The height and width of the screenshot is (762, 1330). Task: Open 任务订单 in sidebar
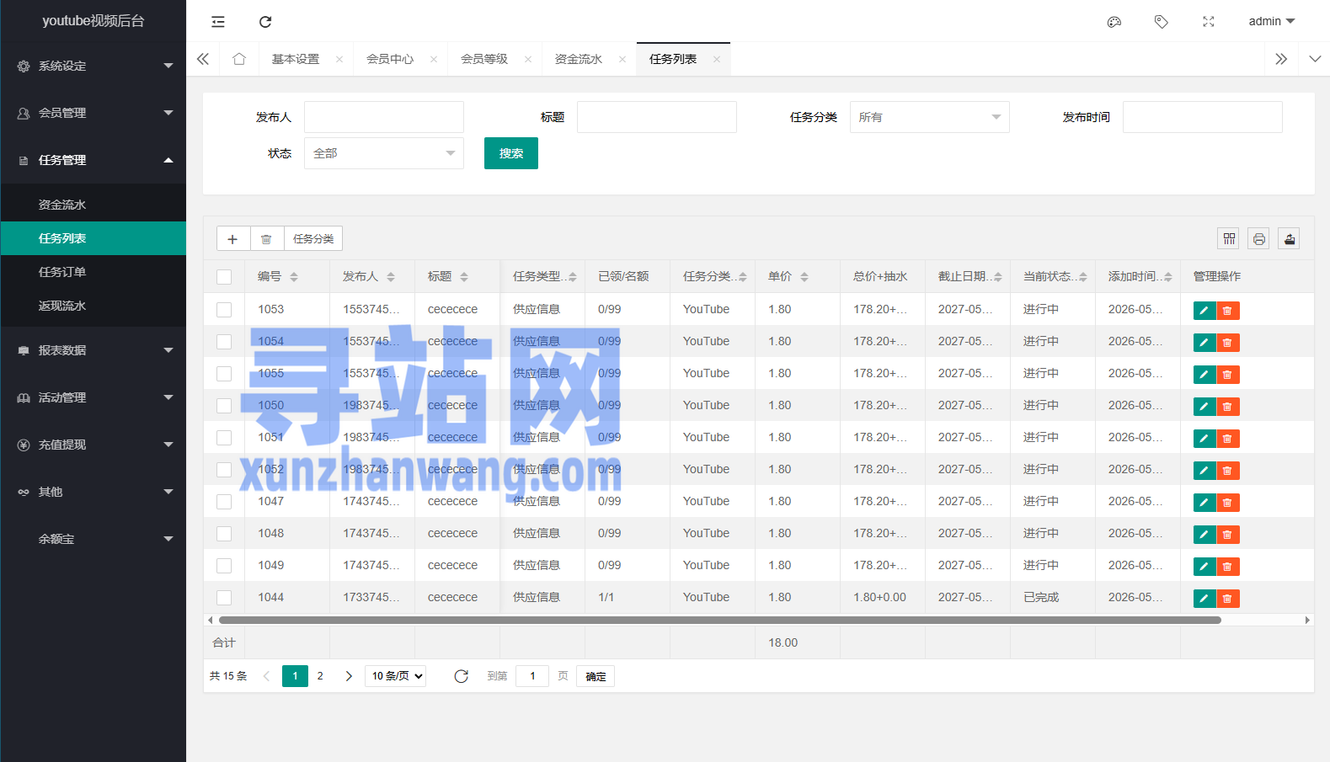pyautogui.click(x=93, y=272)
